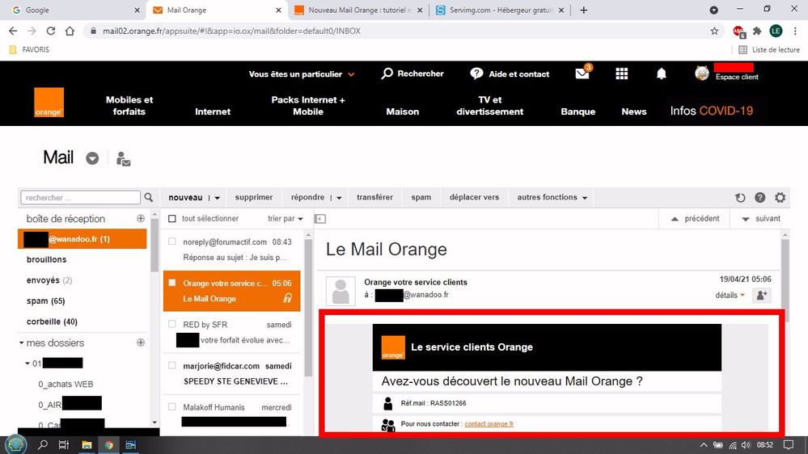
Task: Open Windows Task View icon
Action: click(64, 445)
